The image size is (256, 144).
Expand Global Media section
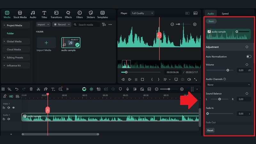(x=4, y=42)
